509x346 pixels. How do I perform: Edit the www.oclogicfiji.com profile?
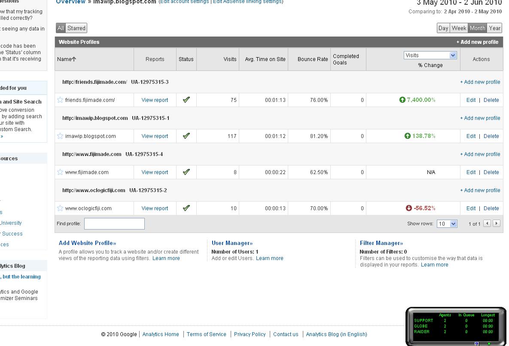[471, 208]
